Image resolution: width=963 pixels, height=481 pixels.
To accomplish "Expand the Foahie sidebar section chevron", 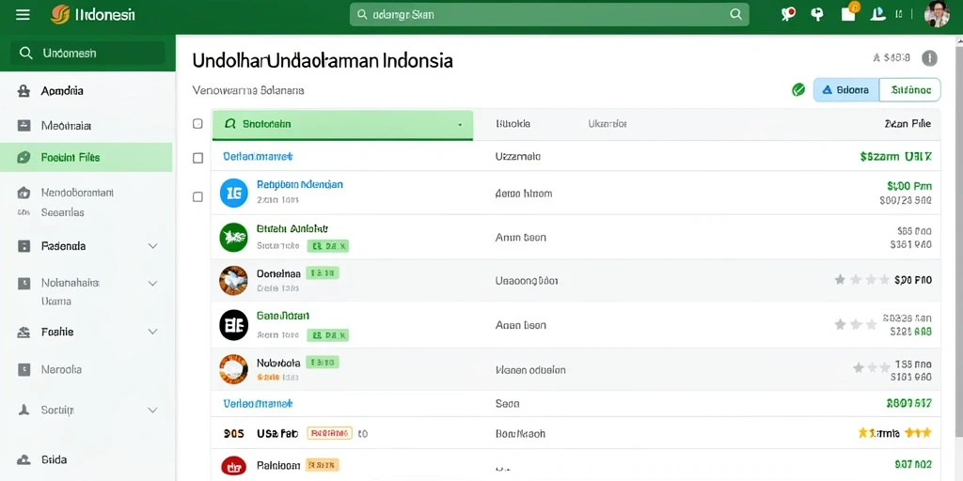I will 153,332.
